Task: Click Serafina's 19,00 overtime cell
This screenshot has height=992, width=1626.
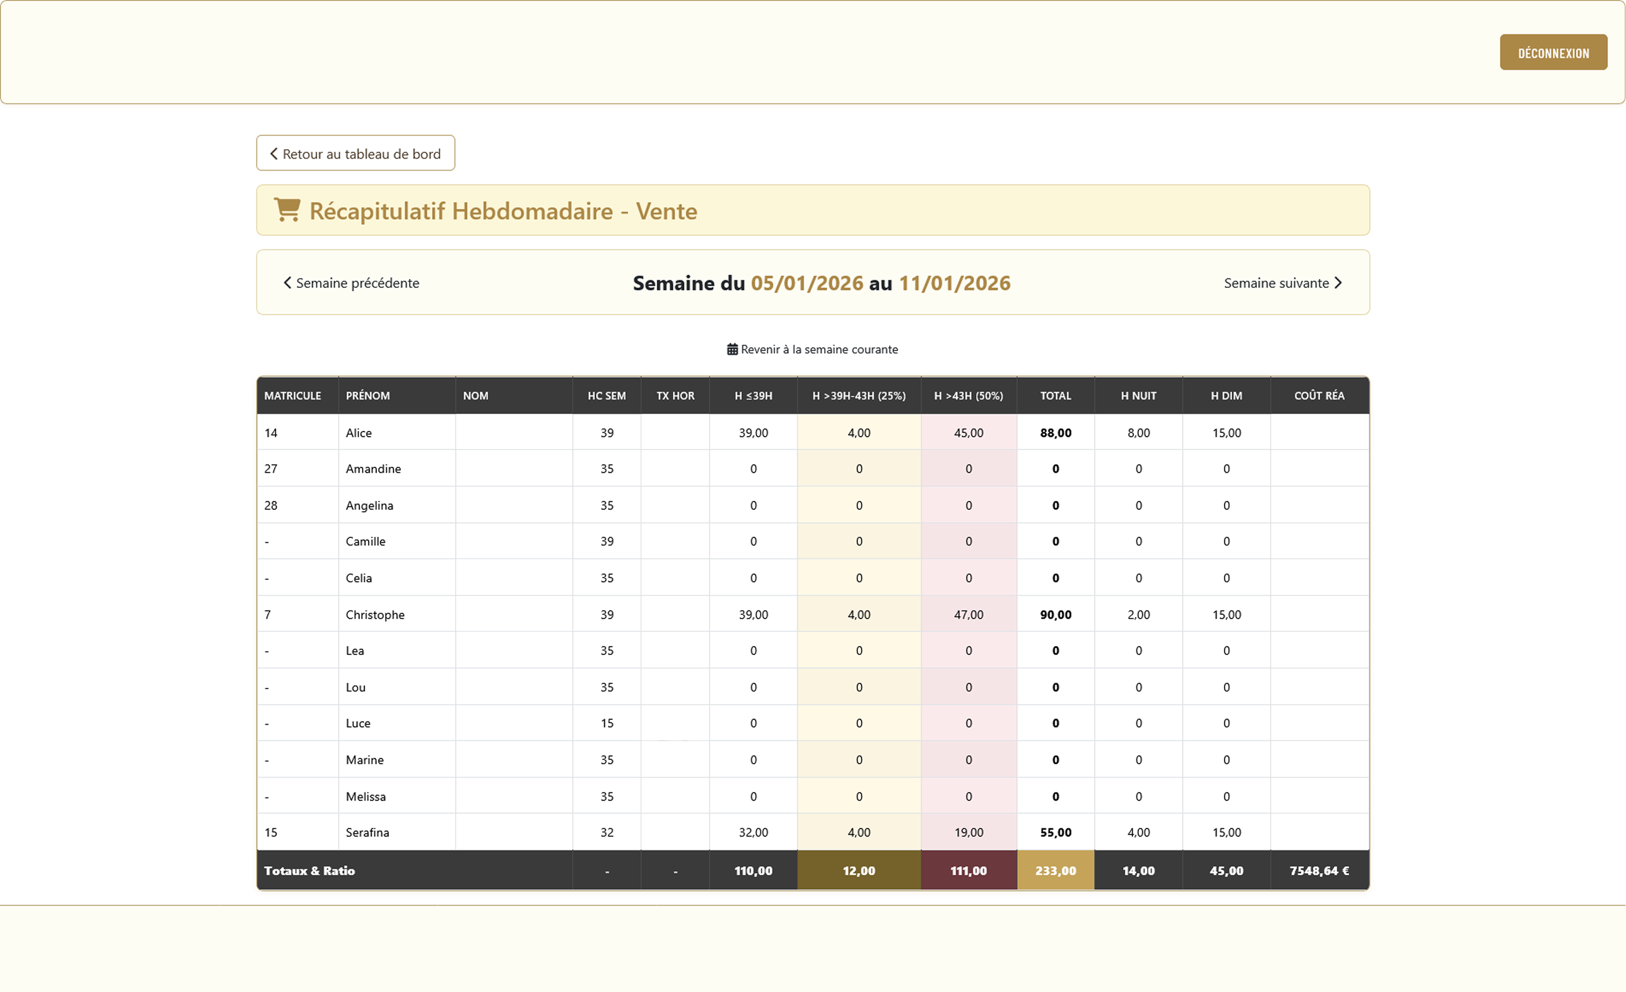Action: coord(968,833)
